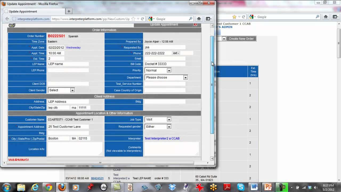Click bookmark star in background browser window
Viewport: 341px width, 192px height.
[x=234, y=17]
